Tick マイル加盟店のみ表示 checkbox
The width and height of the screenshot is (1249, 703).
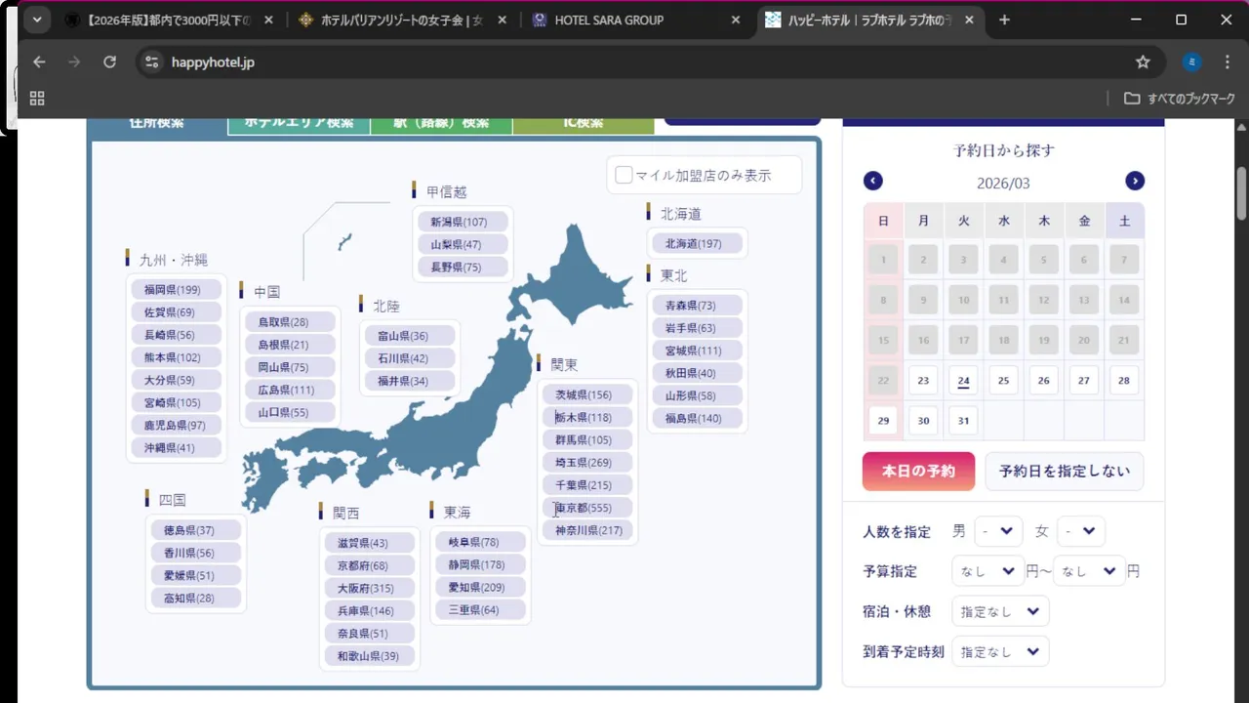[x=624, y=175]
